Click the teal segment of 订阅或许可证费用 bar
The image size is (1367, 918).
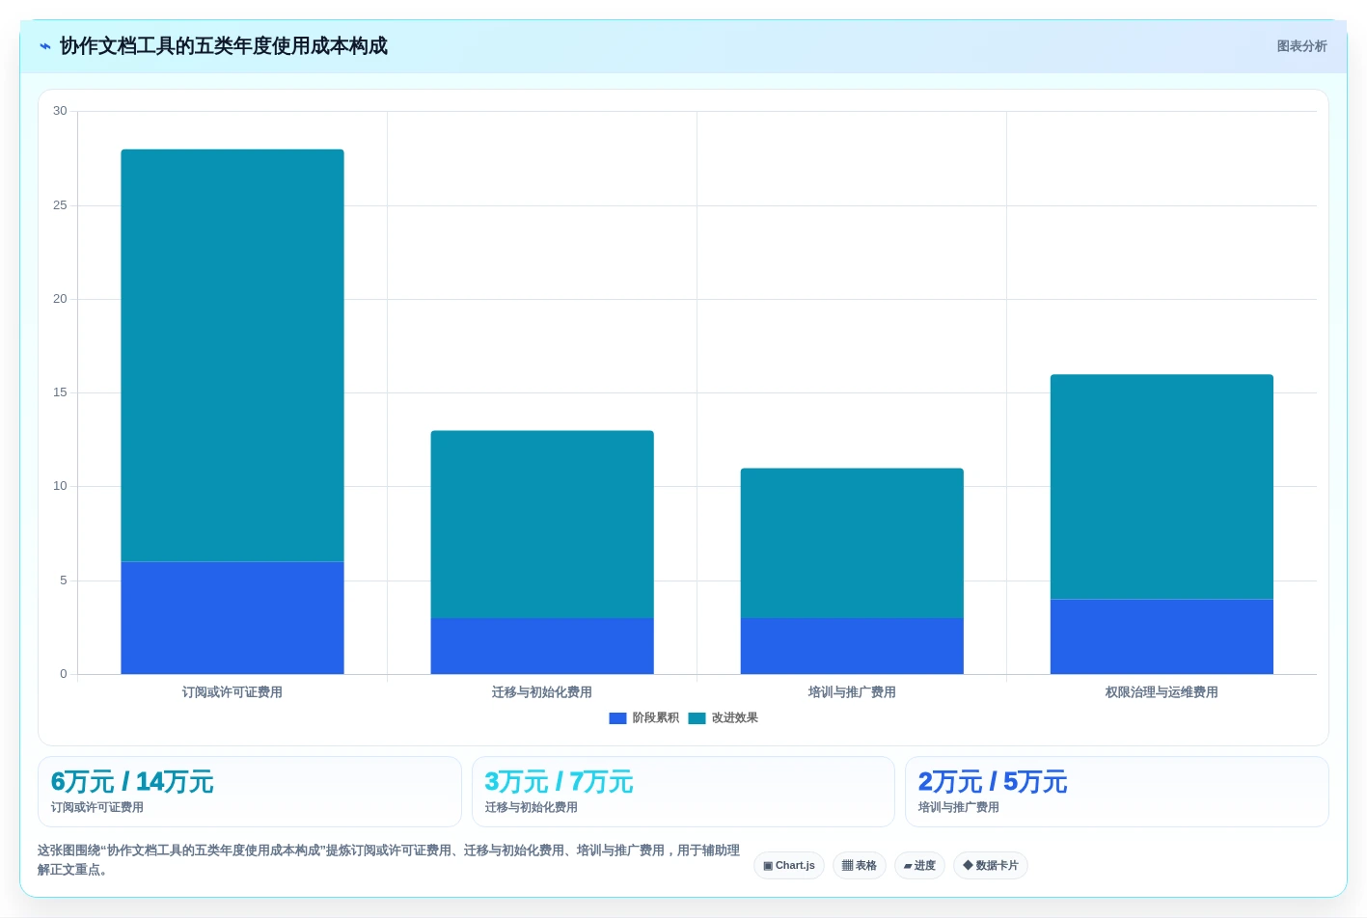(x=232, y=356)
